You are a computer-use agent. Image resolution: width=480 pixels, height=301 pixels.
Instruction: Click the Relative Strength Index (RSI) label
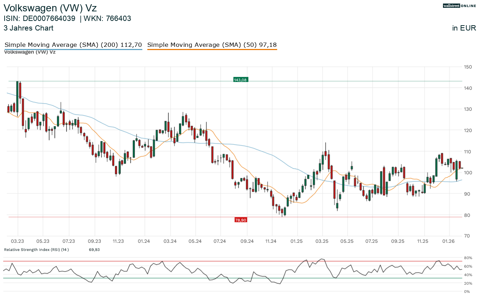(36, 250)
